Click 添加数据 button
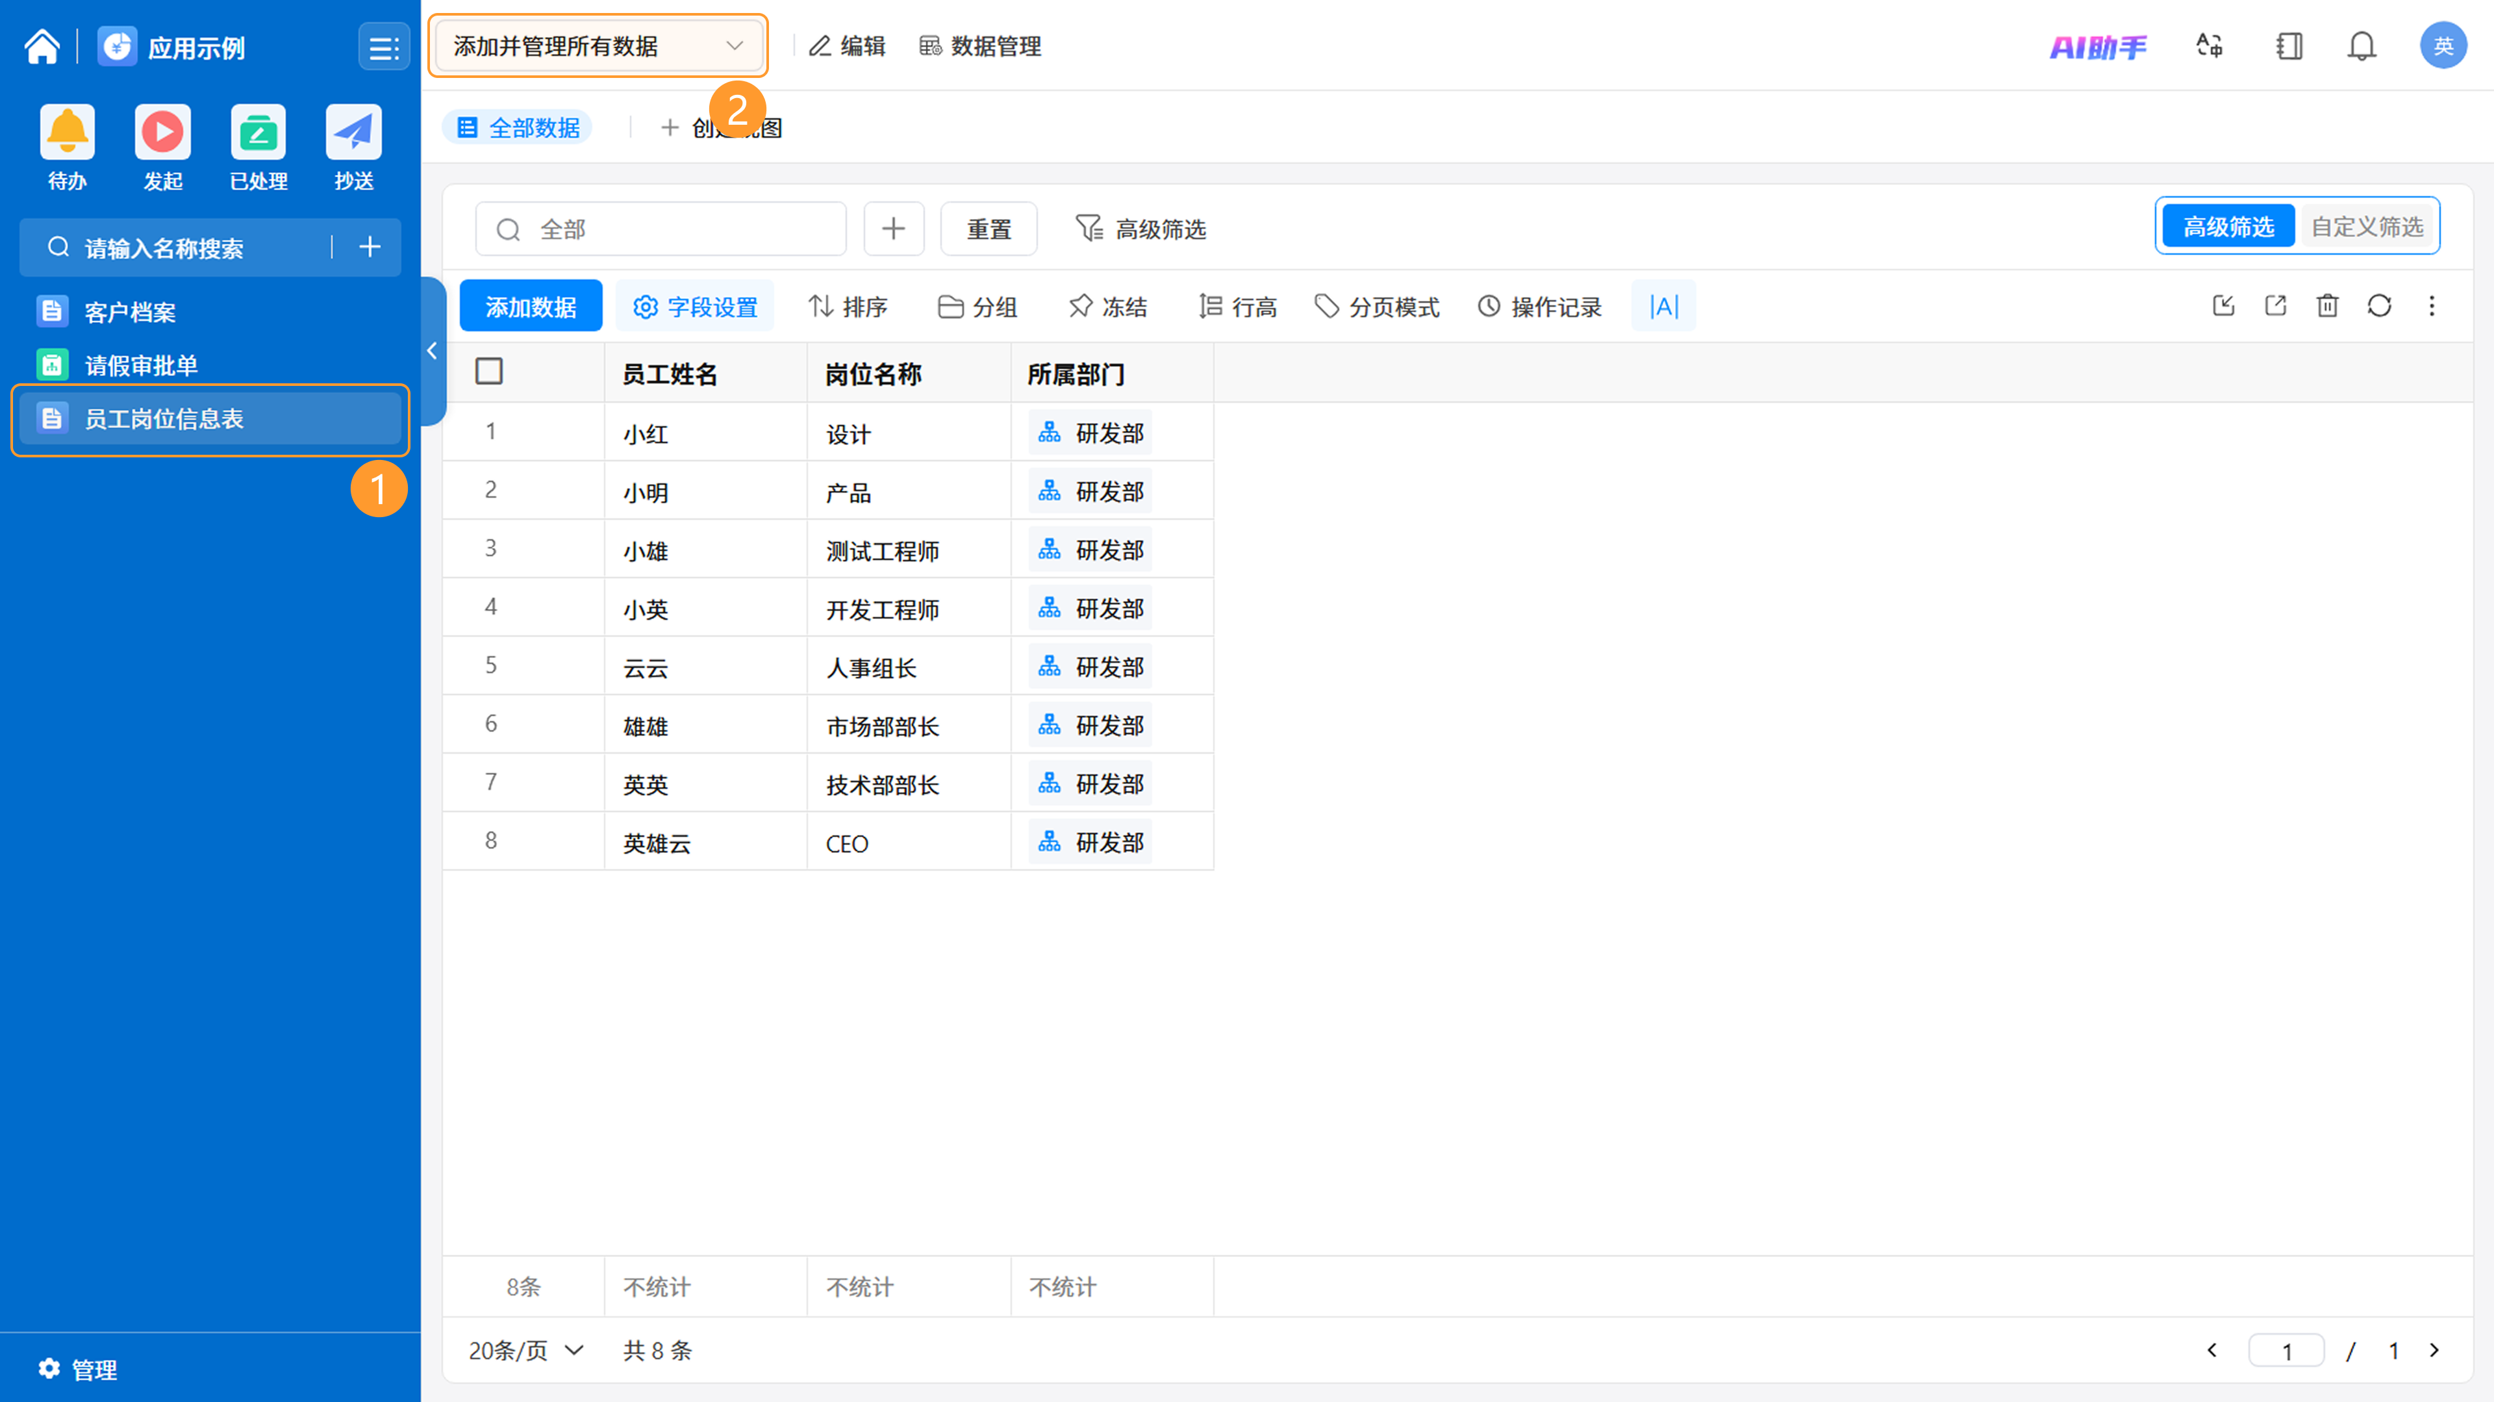 531,306
